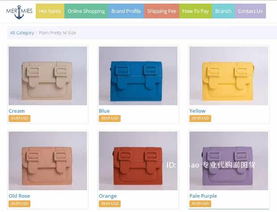Image resolution: width=277 pixels, height=212 pixels.
Task: Open the Blue bag product image
Action: pos(138,76)
